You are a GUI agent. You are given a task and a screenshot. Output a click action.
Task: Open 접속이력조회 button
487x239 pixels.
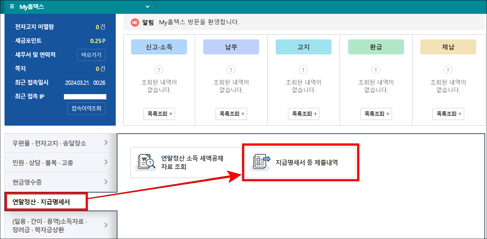tap(86, 109)
